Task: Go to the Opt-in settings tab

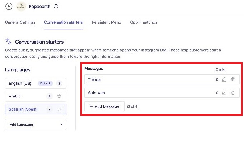Action: pyautogui.click(x=143, y=22)
